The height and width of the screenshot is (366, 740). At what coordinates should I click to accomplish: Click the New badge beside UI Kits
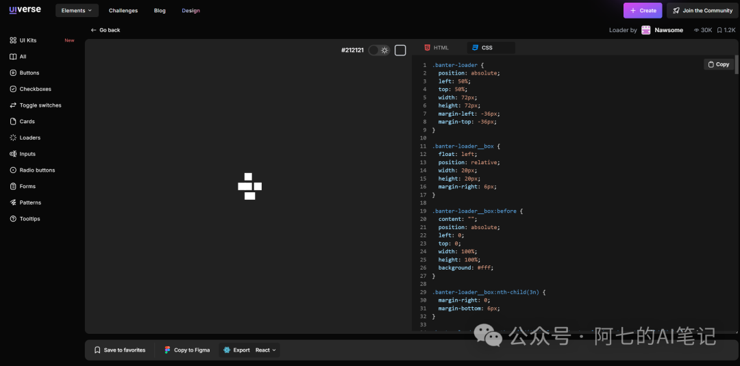69,40
